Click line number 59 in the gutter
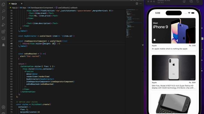The height and width of the screenshot is (114, 204). 11,72
